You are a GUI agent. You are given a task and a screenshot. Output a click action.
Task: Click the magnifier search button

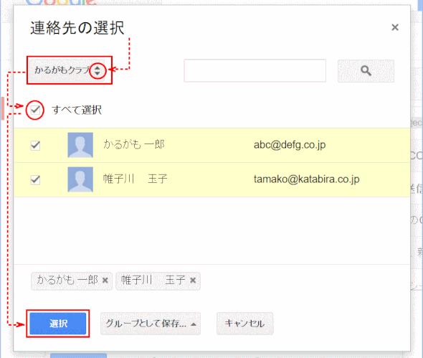[366, 71]
